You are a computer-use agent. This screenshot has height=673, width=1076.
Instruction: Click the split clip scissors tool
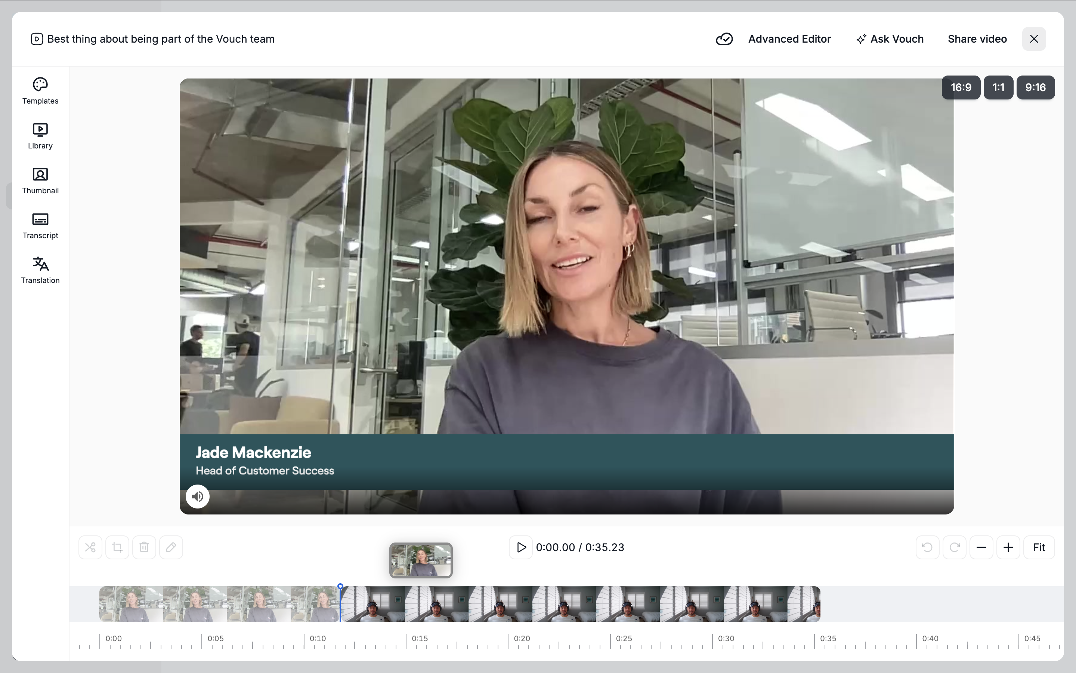click(x=90, y=547)
